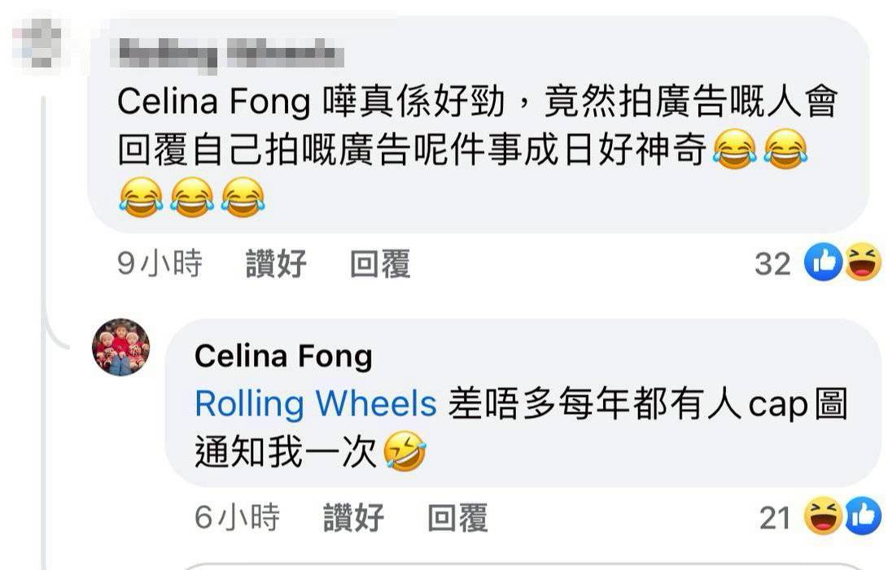Click the Celina Fong mention in the first comment

coord(215,103)
